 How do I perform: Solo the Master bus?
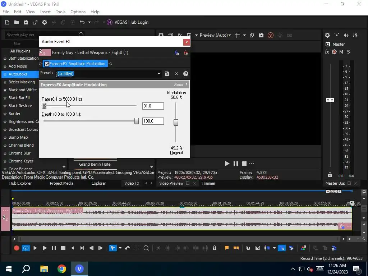pyautogui.click(x=349, y=52)
